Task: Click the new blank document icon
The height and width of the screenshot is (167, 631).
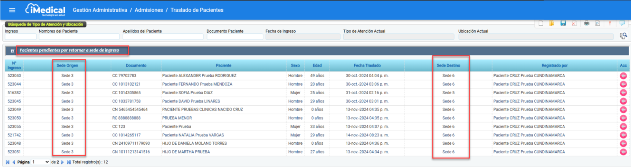Action: [x=541, y=23]
